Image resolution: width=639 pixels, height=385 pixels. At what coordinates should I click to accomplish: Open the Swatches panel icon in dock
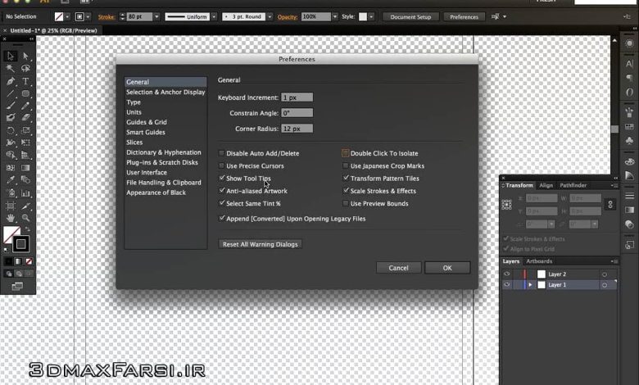point(630,127)
